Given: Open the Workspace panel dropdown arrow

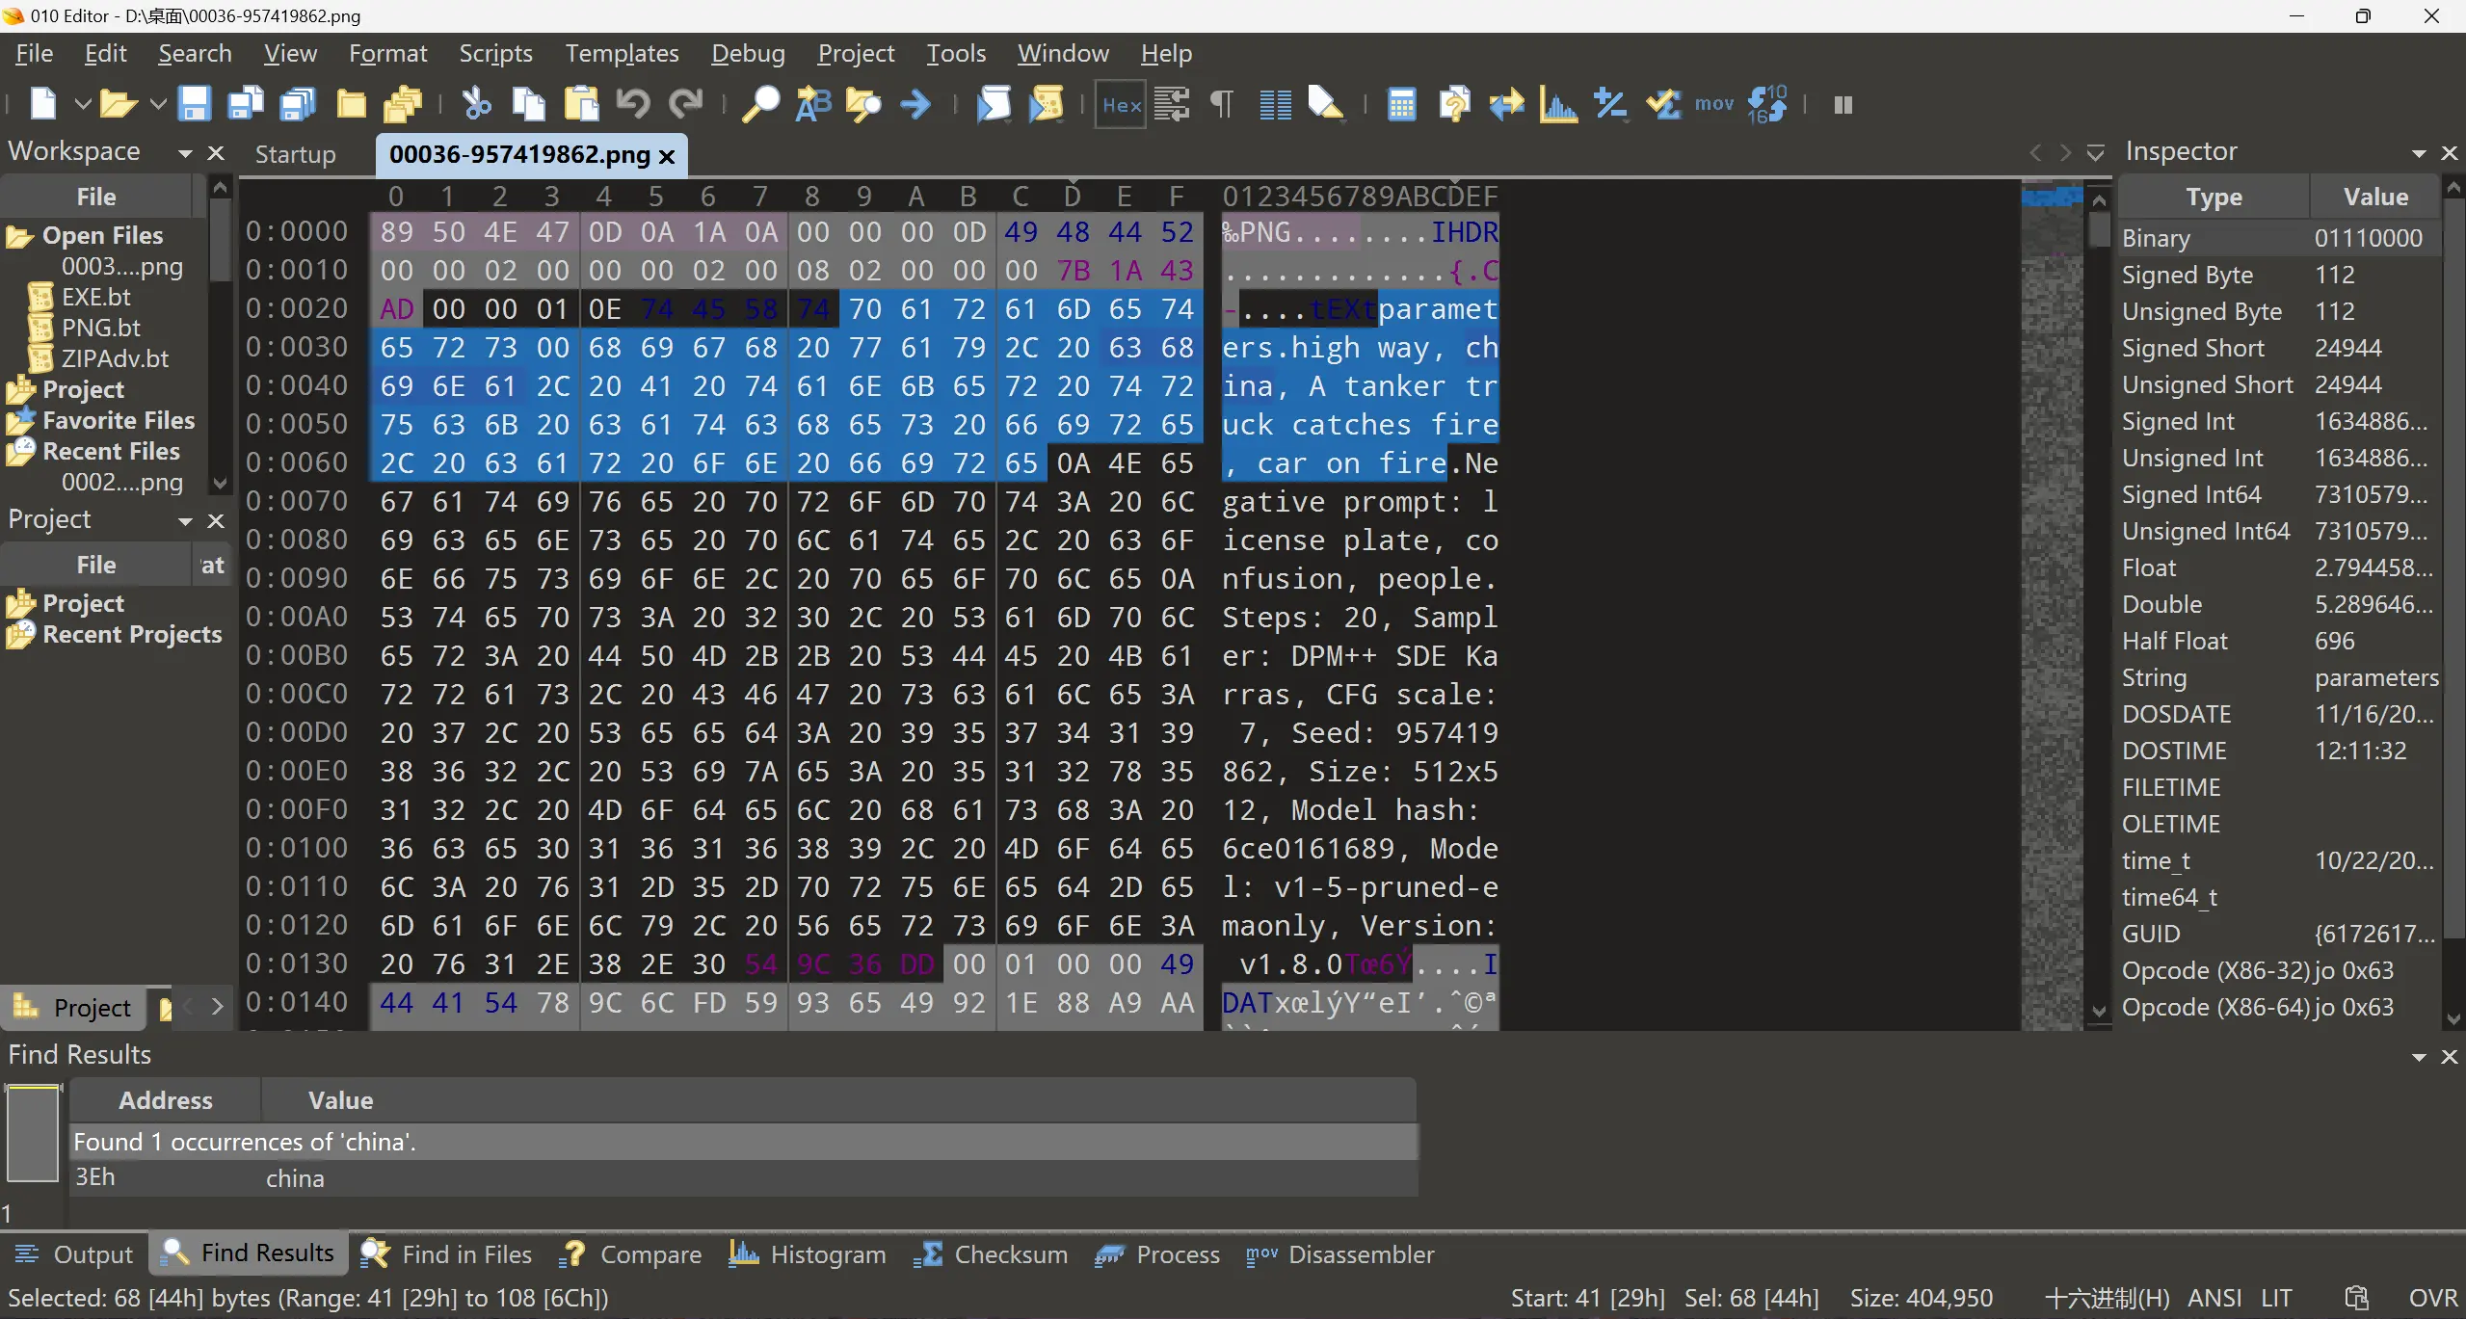Looking at the screenshot, I should point(185,153).
